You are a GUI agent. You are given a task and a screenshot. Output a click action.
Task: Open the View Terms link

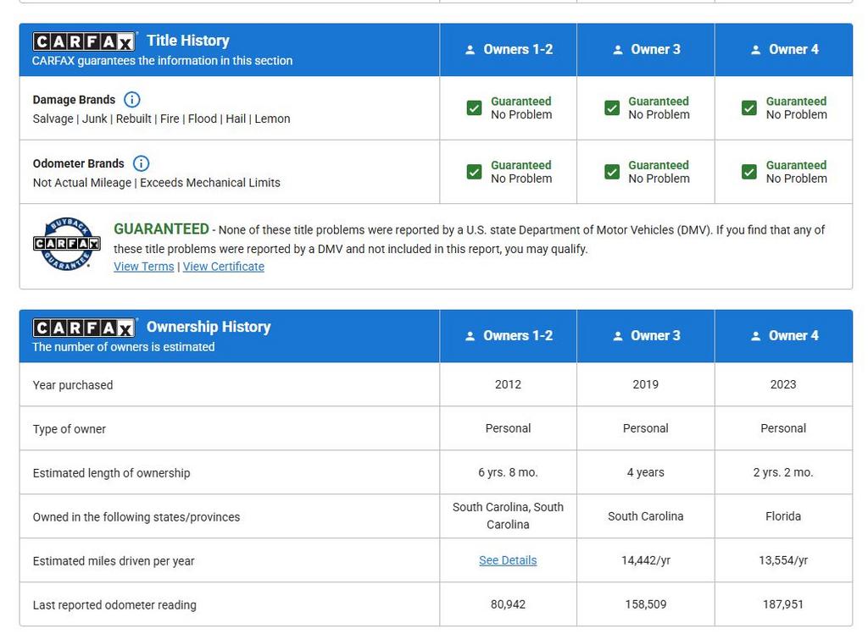click(143, 267)
